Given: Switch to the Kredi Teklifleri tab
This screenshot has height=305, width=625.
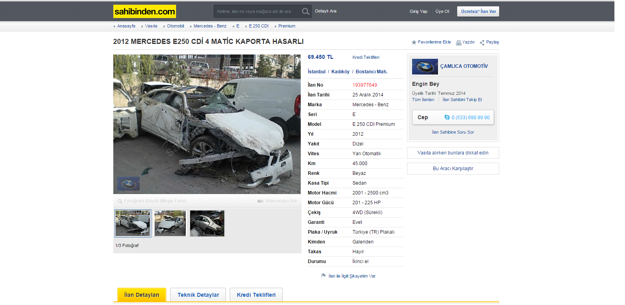Looking at the screenshot, I should [256, 295].
